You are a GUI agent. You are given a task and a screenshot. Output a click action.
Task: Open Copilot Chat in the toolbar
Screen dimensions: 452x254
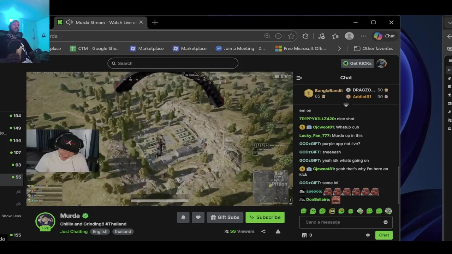click(384, 36)
